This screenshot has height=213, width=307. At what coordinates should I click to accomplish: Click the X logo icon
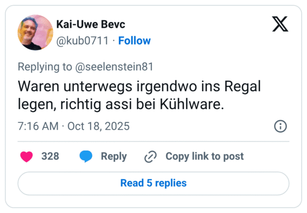click(x=280, y=24)
